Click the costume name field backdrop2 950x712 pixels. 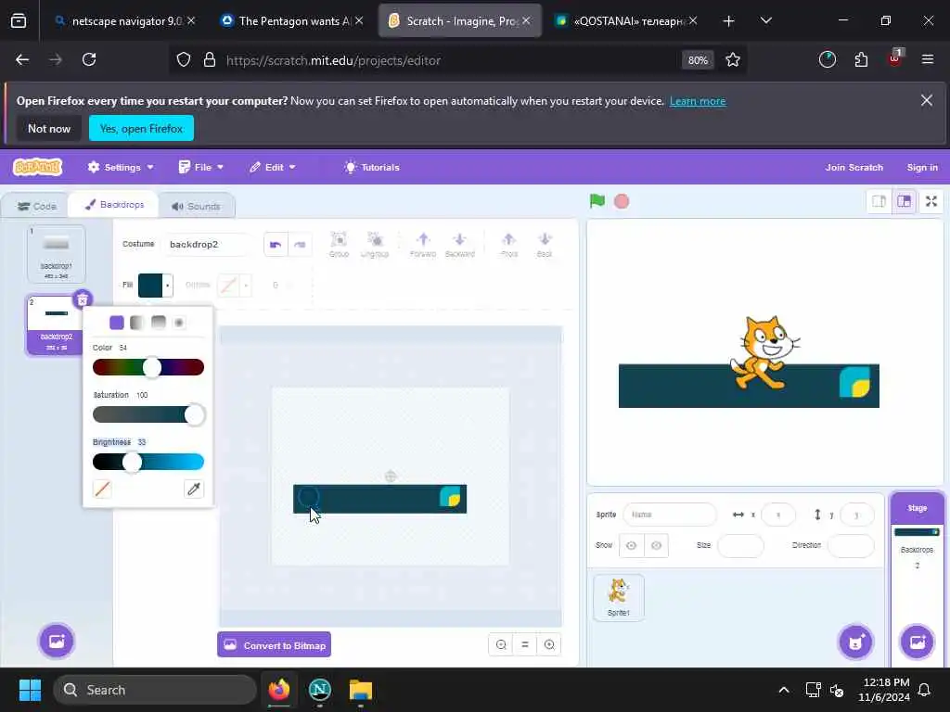[209, 245]
